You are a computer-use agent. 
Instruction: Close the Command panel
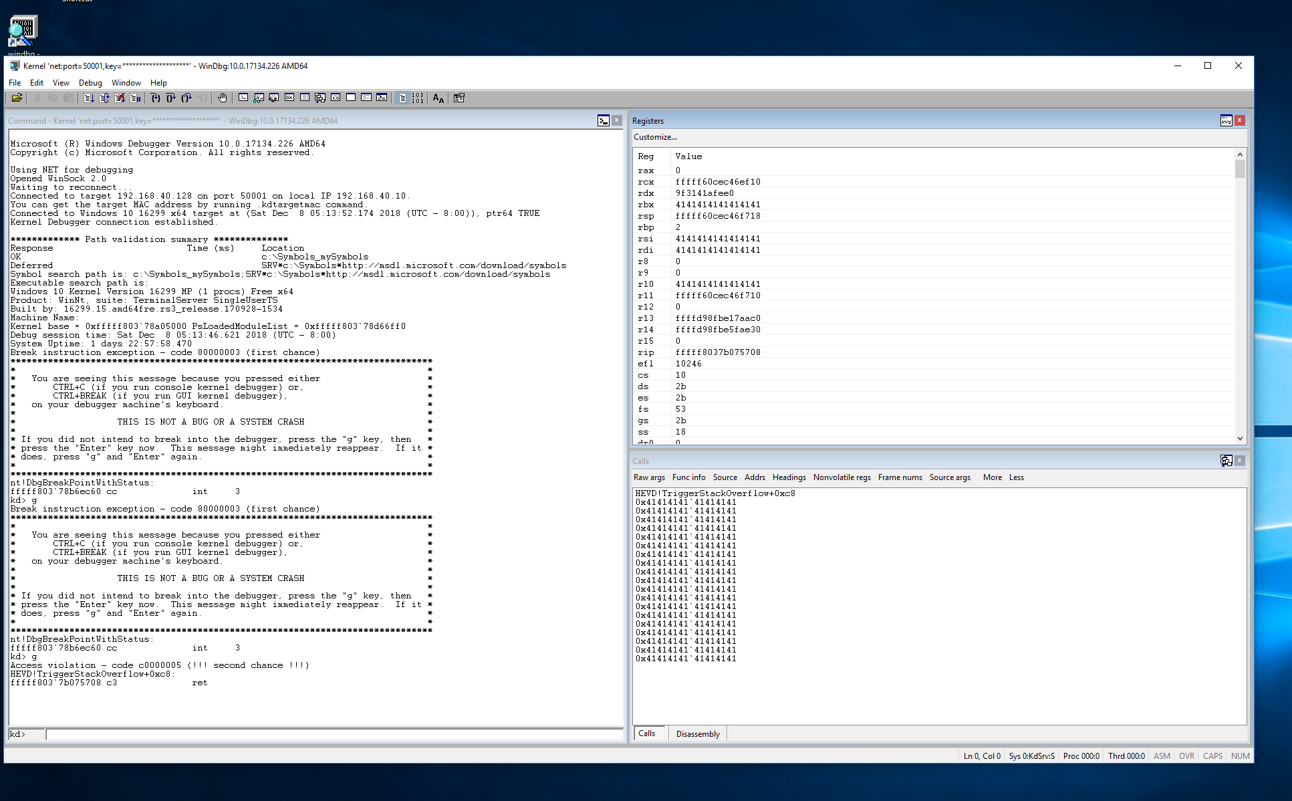click(617, 121)
